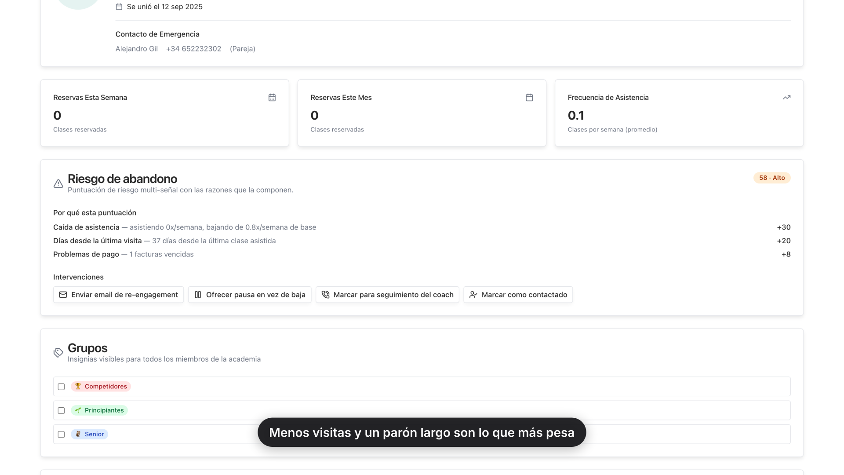Click the Marcar para seguimiento del coach label
Image resolution: width=844 pixels, height=475 pixels.
[x=393, y=295]
